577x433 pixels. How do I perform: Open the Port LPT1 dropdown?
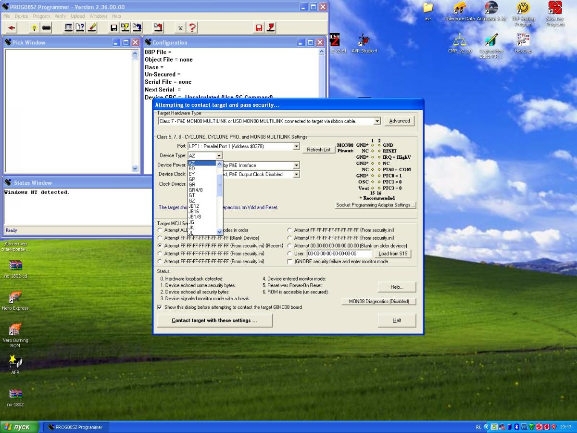[x=296, y=146]
